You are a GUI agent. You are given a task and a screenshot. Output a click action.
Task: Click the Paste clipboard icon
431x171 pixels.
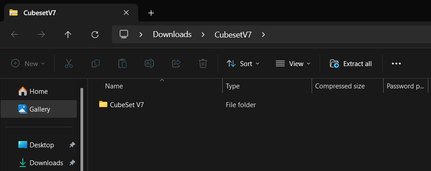(123, 64)
